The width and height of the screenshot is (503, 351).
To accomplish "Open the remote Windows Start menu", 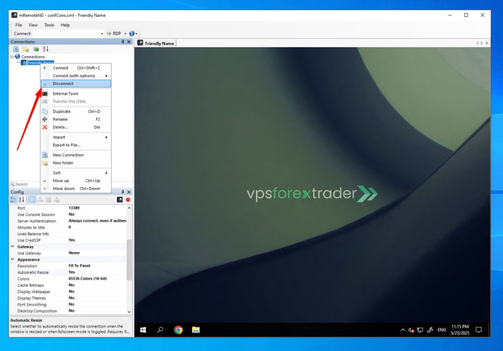I will coord(143,330).
